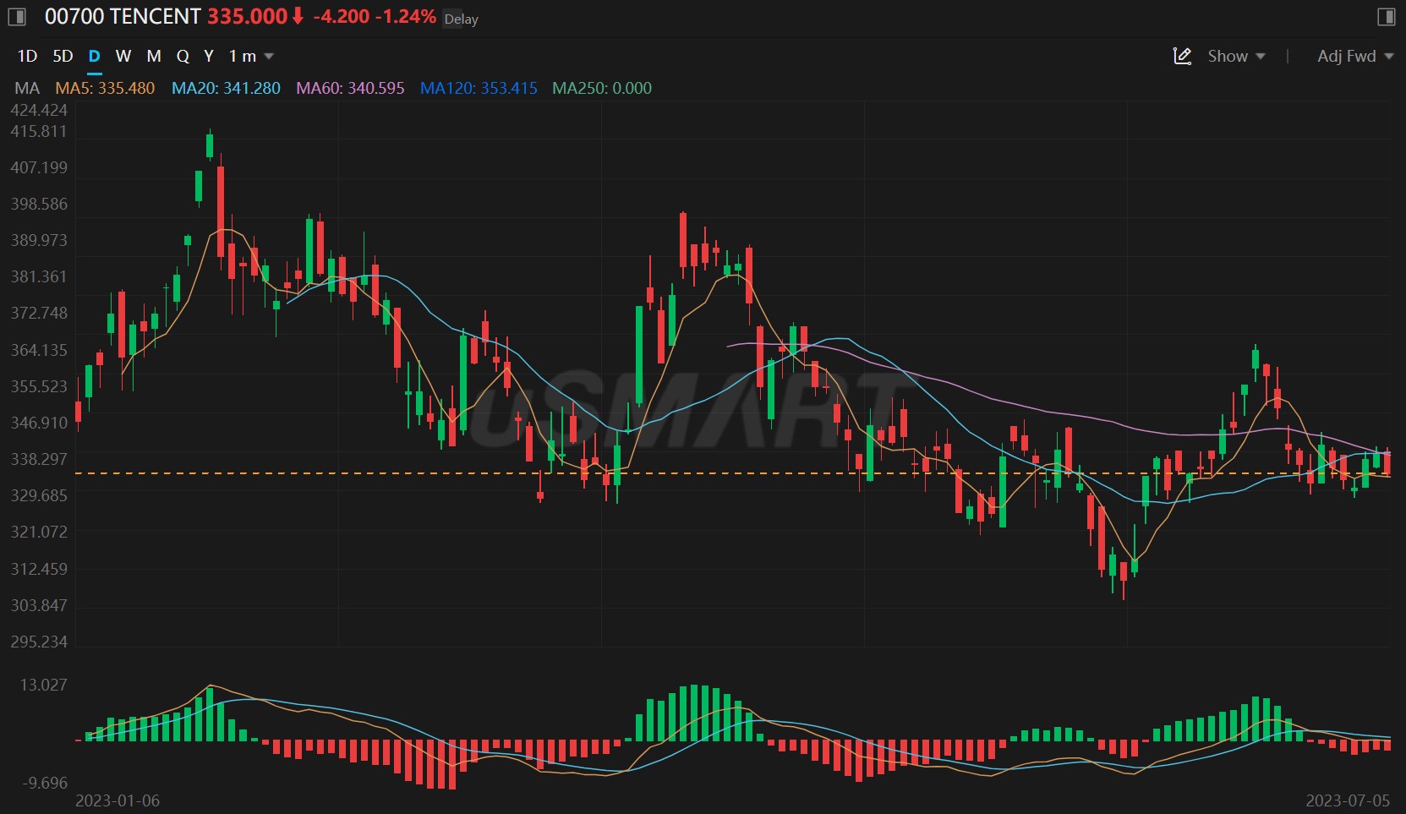Switch to the Y yearly tab
This screenshot has height=814, width=1406.
[x=209, y=56]
